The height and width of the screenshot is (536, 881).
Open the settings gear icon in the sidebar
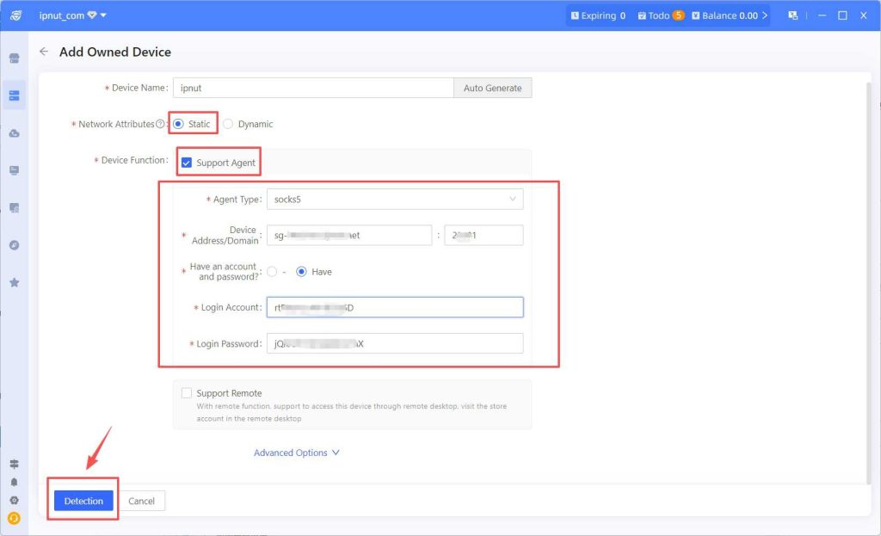tap(14, 500)
